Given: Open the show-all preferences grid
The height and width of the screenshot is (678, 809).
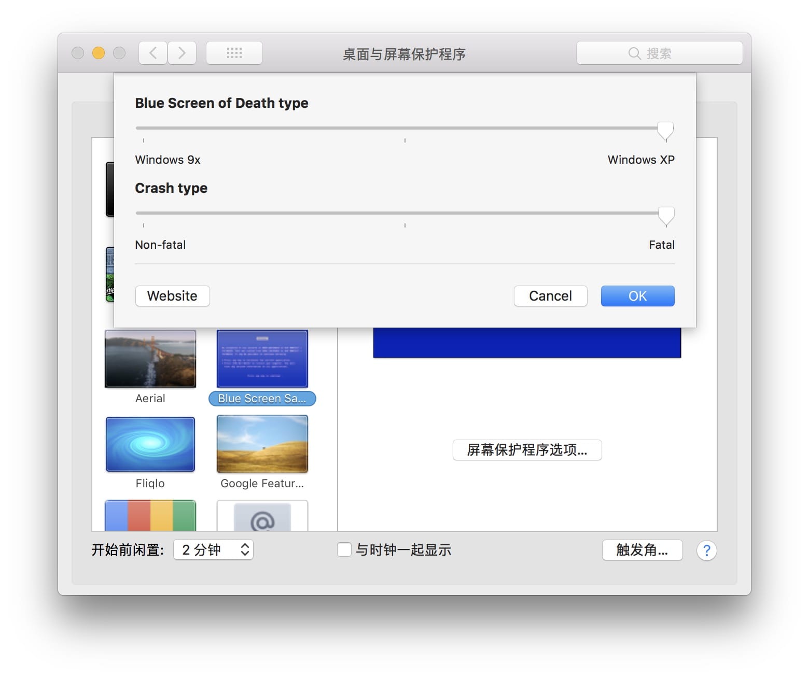Looking at the screenshot, I should 234,53.
